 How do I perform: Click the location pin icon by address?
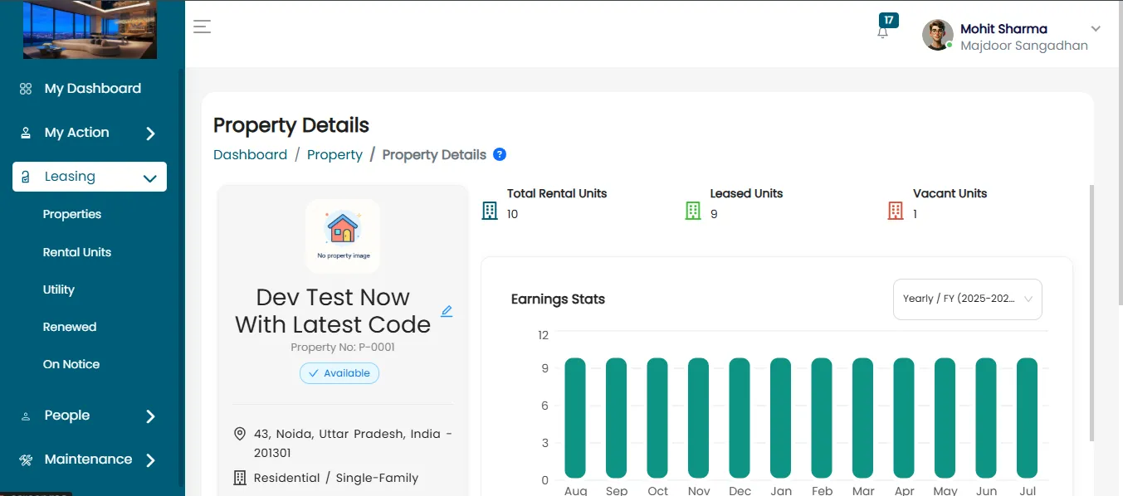tap(240, 434)
